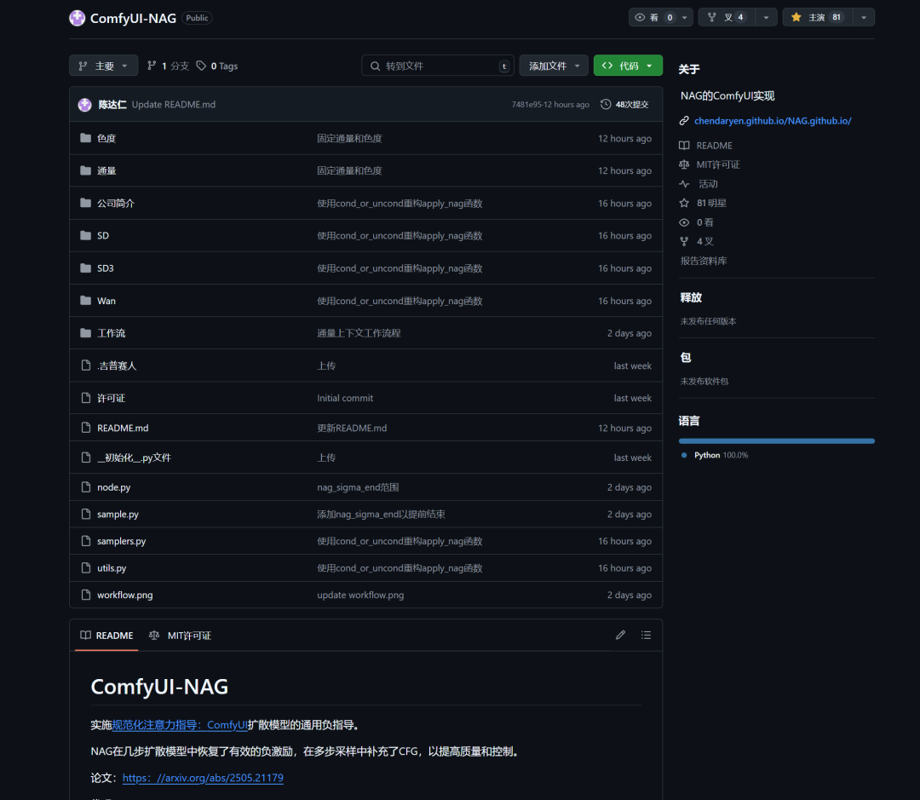Open the SD folder
This screenshot has height=800, width=920.
click(103, 235)
